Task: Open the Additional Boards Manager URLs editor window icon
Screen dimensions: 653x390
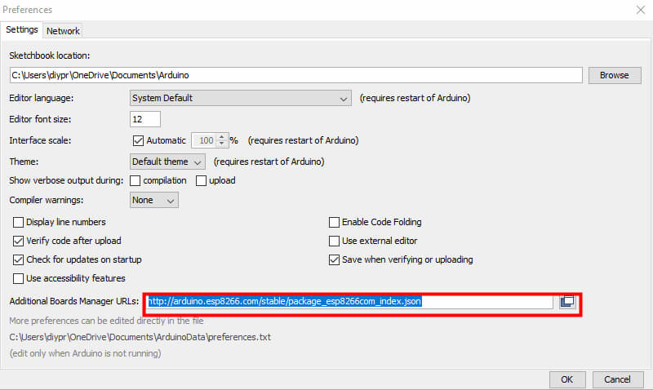Action: [x=567, y=302]
